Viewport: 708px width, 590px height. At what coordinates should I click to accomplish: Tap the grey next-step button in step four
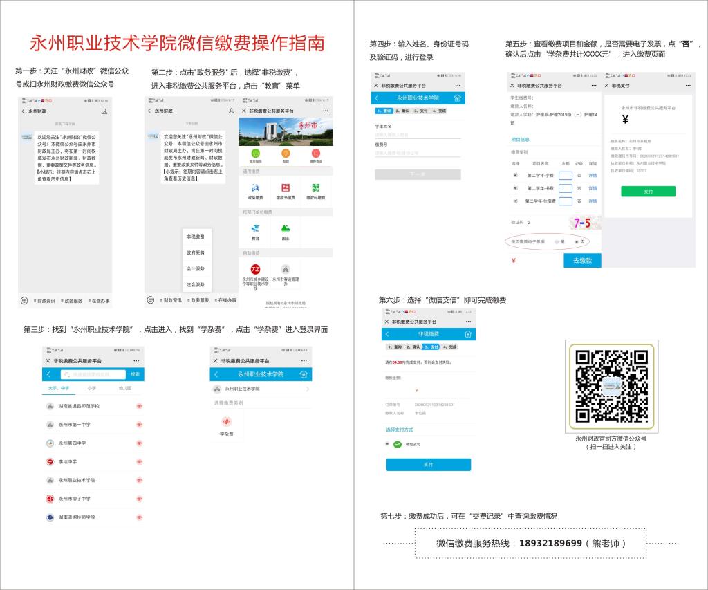tap(418, 174)
